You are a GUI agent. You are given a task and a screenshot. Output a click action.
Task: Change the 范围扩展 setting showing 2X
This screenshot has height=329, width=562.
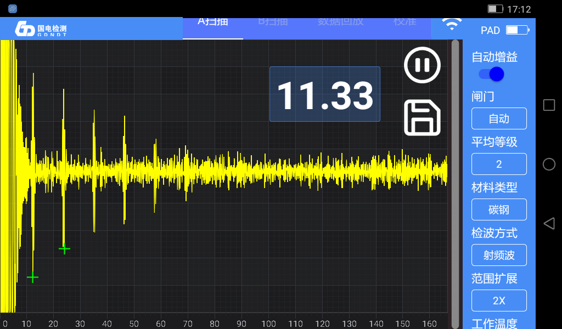coord(499,300)
